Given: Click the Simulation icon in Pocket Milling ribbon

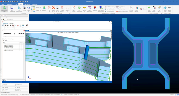Looking at the screenshot, I should pyautogui.click(x=27, y=26).
